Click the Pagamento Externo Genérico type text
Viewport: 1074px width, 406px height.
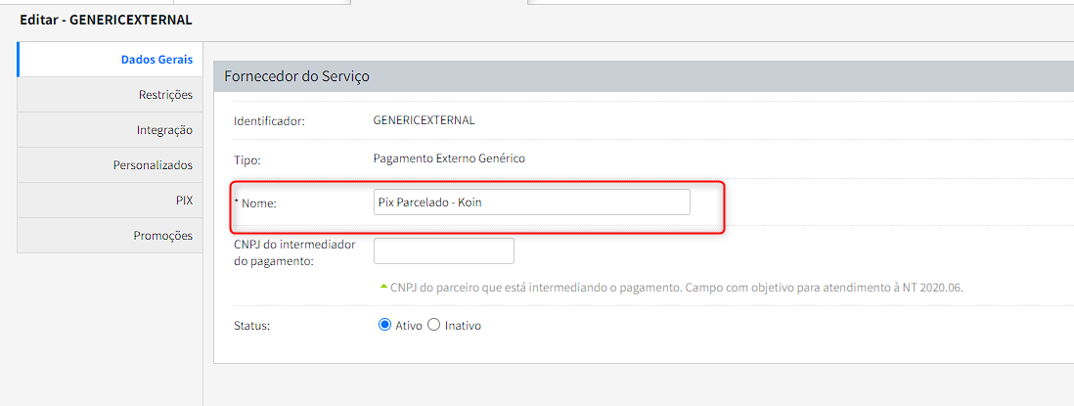point(449,158)
